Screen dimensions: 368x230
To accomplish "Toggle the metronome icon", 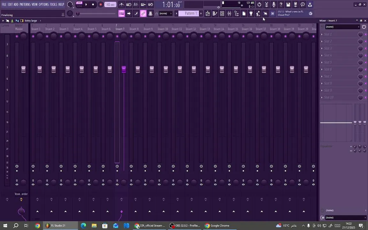I will (122, 4).
